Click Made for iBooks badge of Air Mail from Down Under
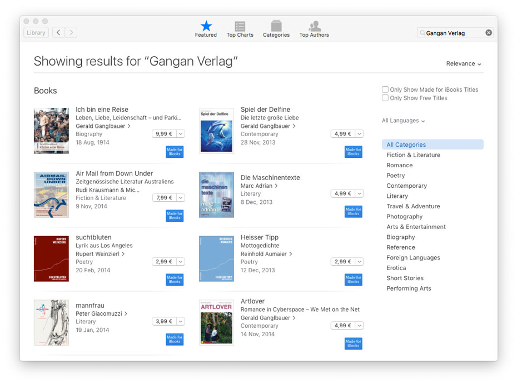Screen dimensions: 517x384 point(175,216)
